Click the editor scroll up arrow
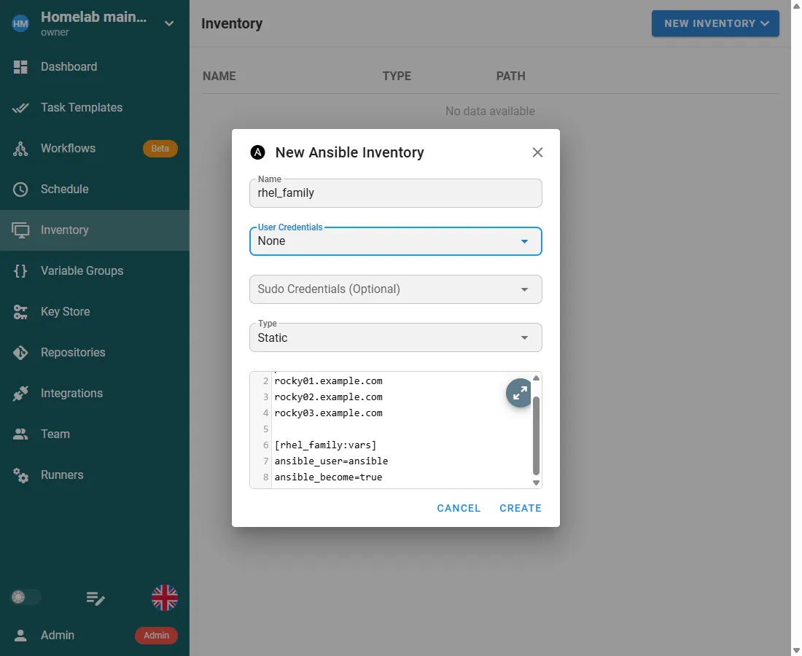The image size is (802, 656). (x=536, y=378)
